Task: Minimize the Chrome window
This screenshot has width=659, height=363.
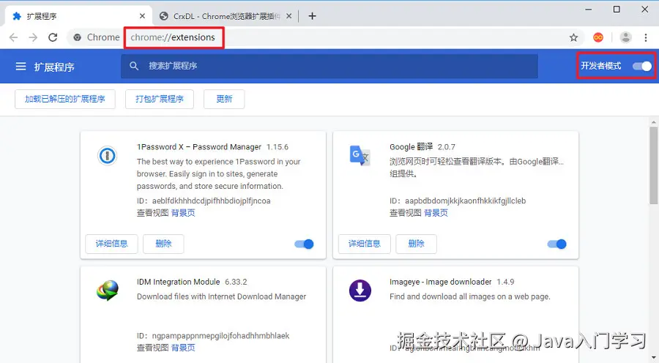Action: (589, 10)
